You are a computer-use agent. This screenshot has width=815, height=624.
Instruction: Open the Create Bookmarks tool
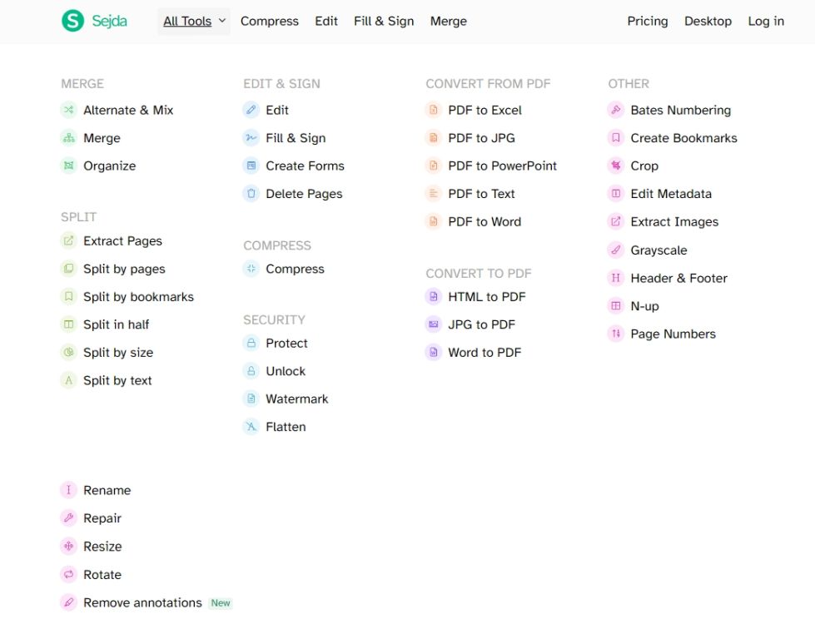[x=673, y=137]
